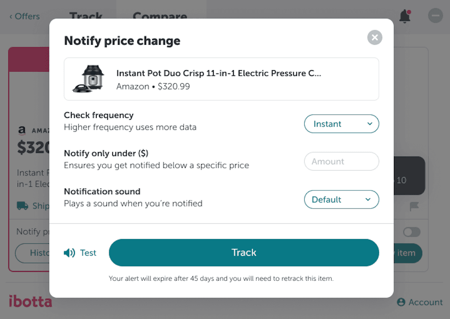Image resolution: width=450 pixels, height=319 pixels.
Task: Click the Instant Pot product title
Action: (218, 73)
